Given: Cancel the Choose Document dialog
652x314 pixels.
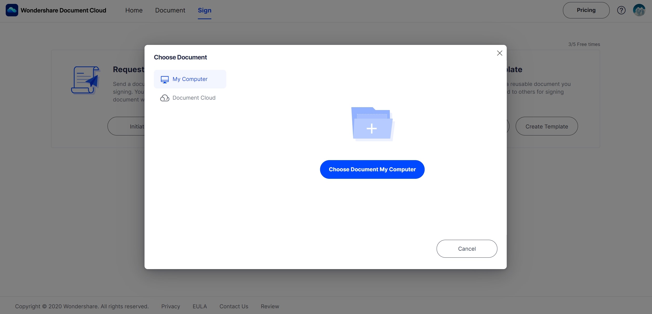Looking at the screenshot, I should click(467, 249).
